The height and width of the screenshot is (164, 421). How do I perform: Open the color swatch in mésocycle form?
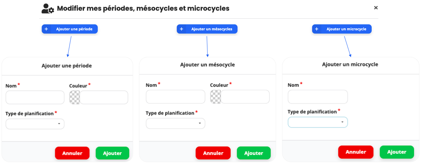(x=215, y=97)
